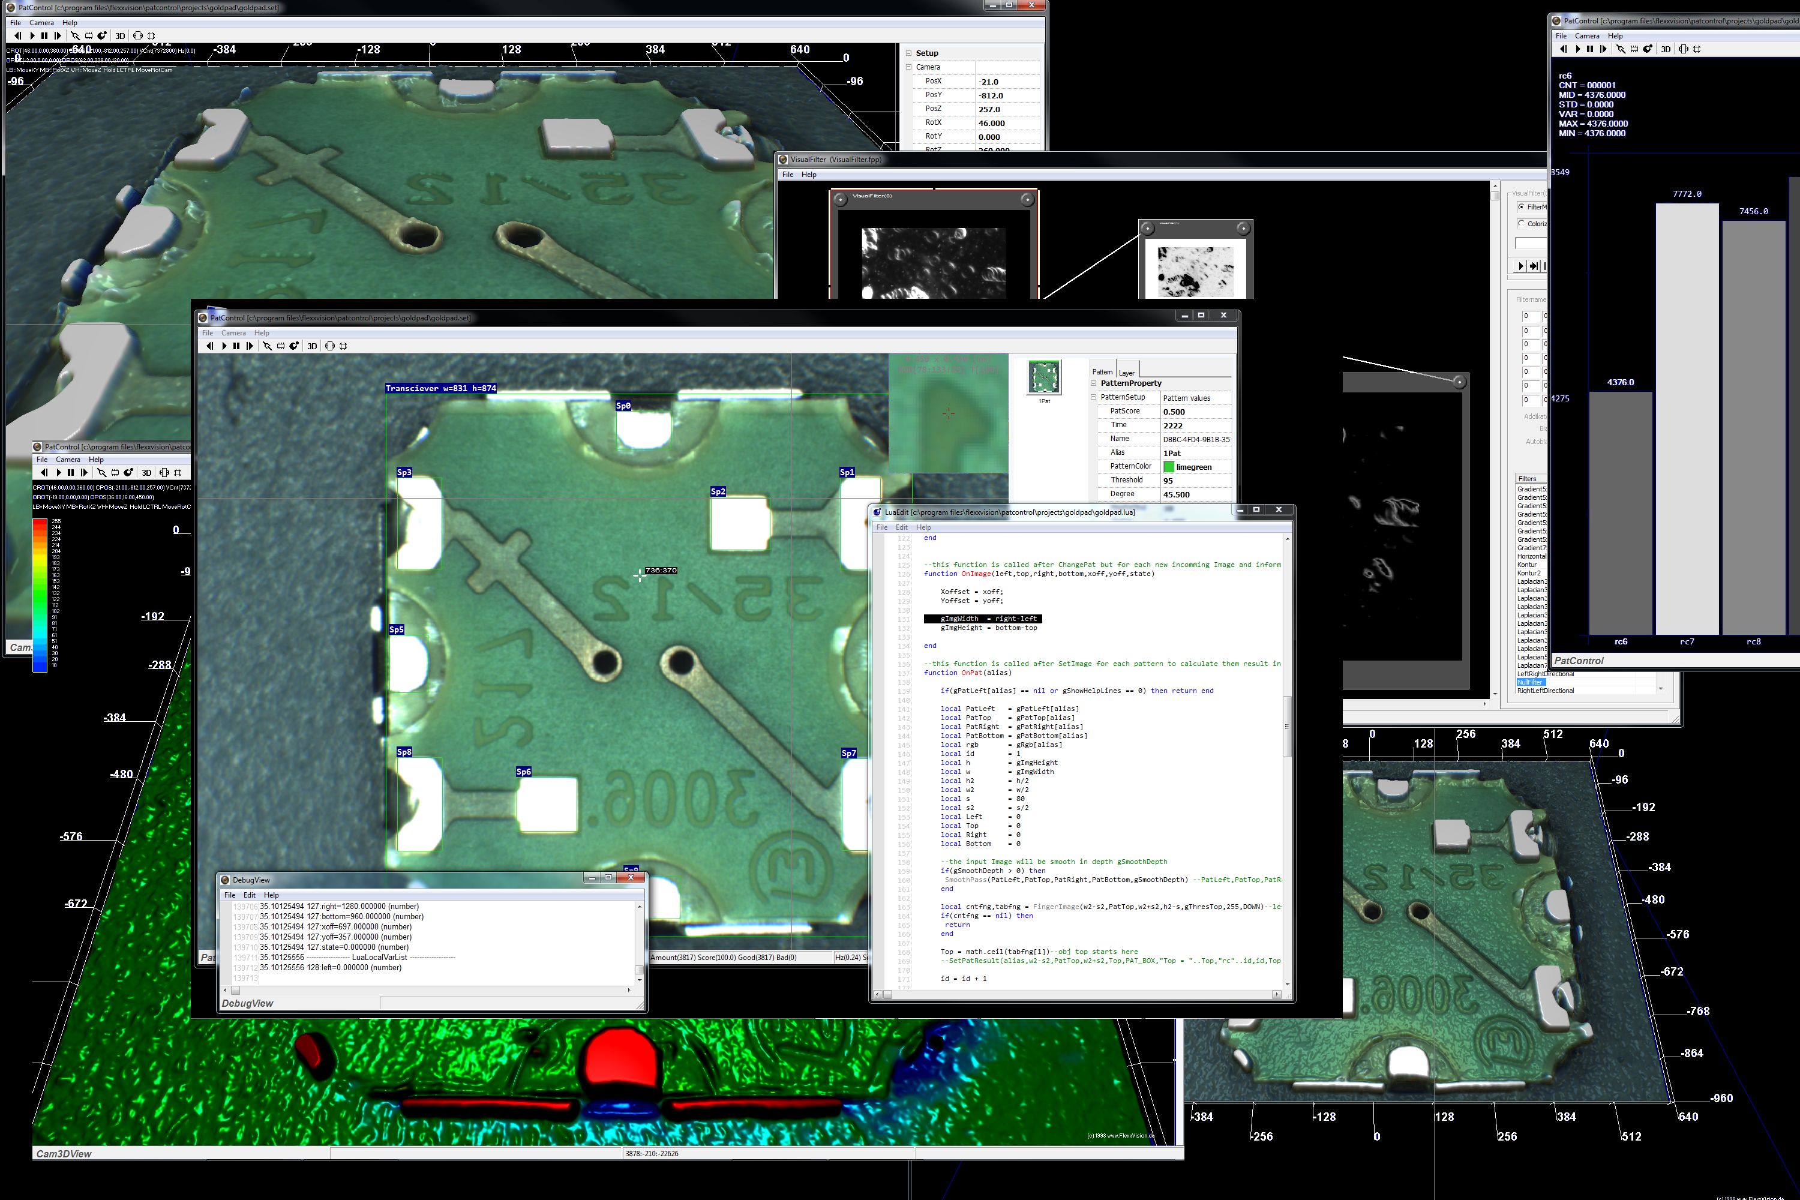Step back in the PatControl histogram window

[x=1563, y=49]
